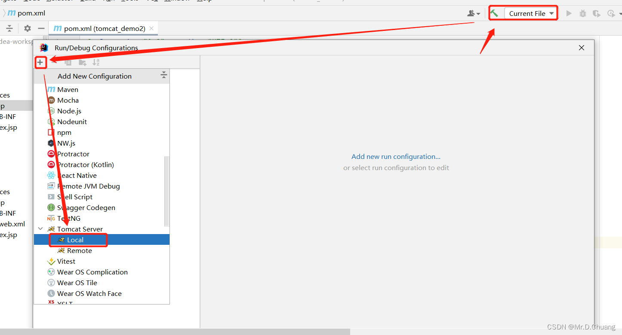The height and width of the screenshot is (335, 622).
Task: Click web.xml in the project tree
Action: [12, 224]
